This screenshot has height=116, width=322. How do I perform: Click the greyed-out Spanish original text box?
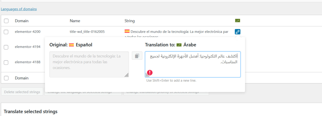[x=89, y=64]
